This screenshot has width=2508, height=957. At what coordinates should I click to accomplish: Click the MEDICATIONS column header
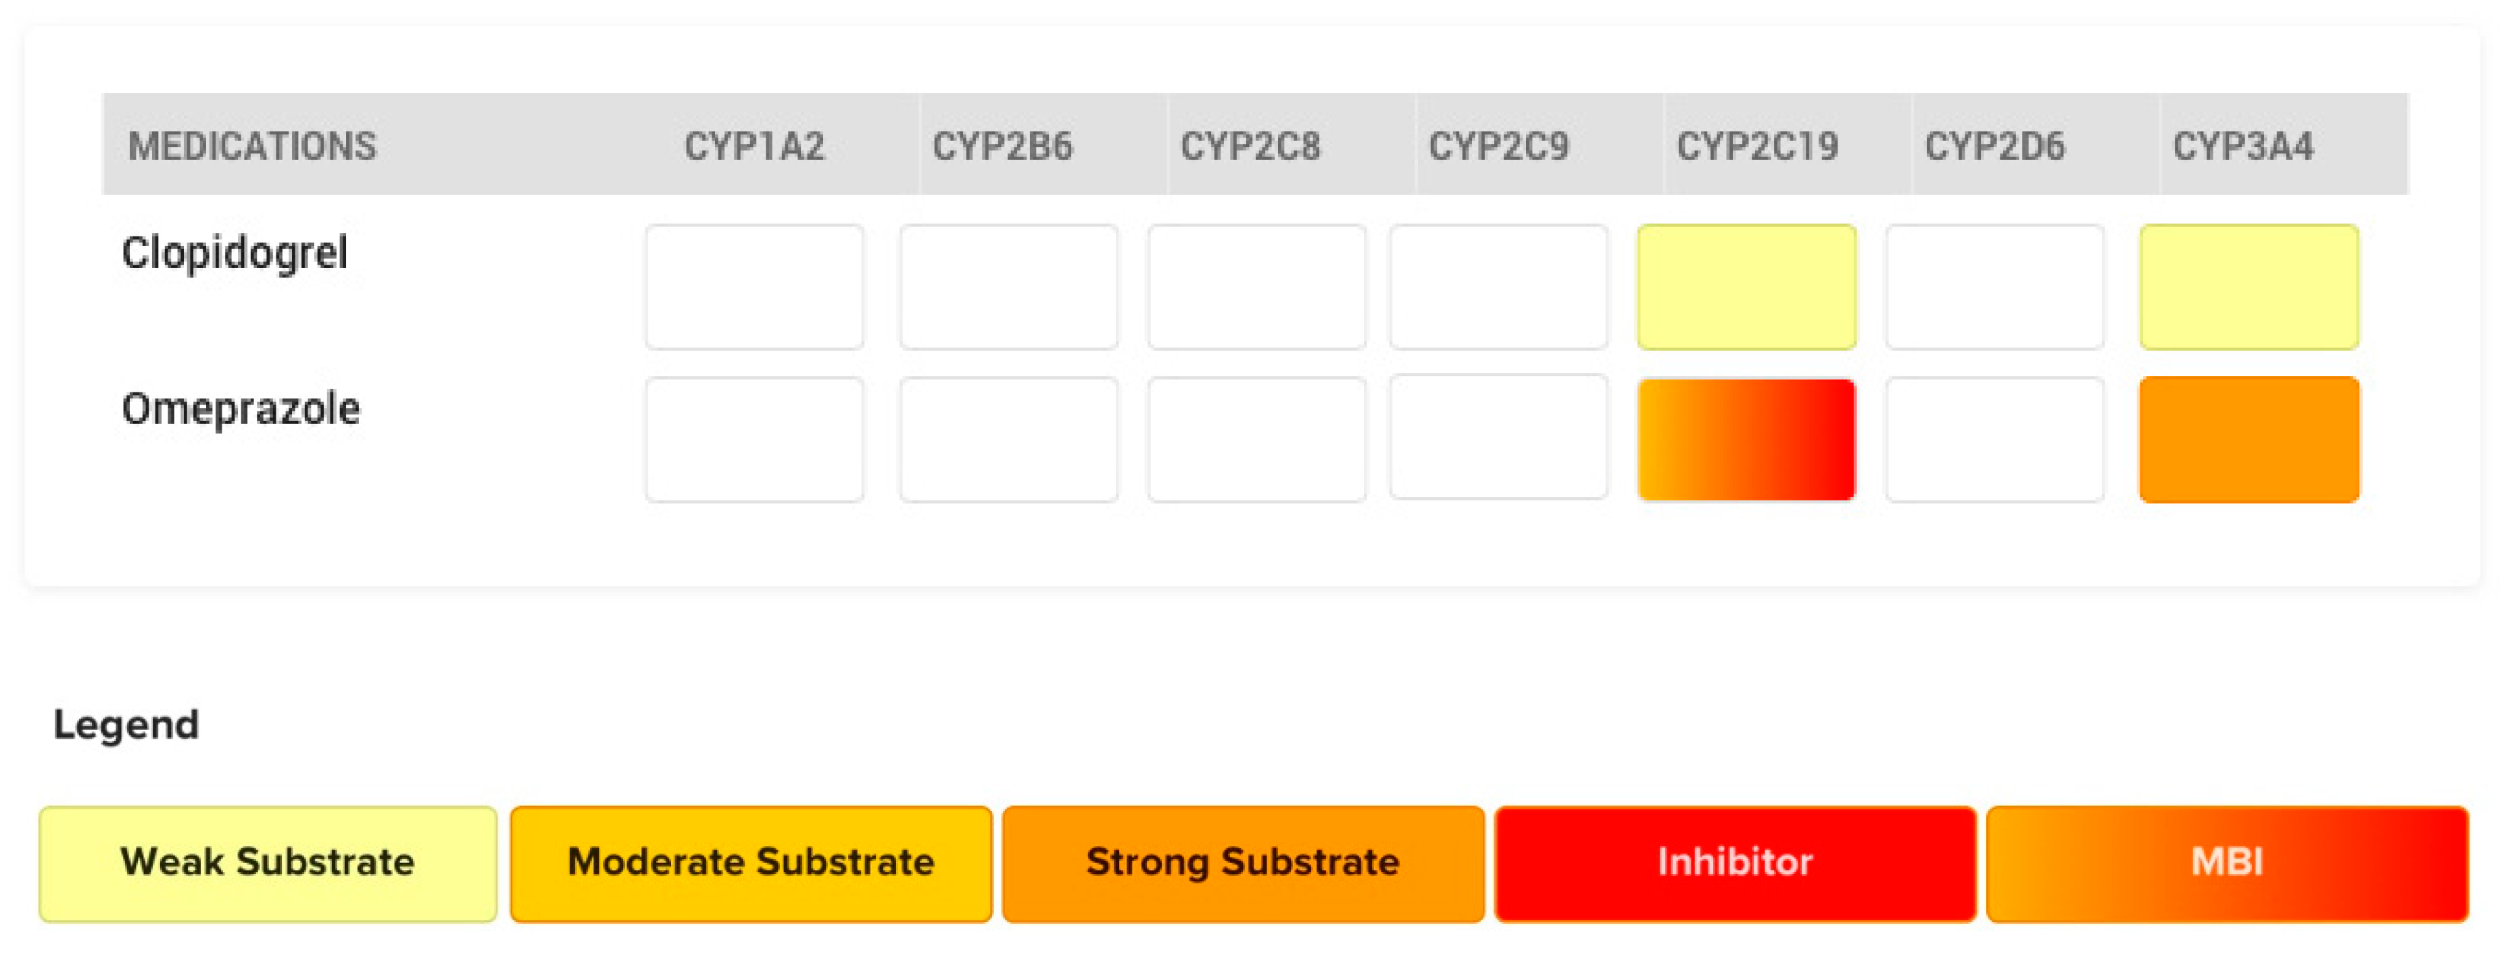click(x=252, y=147)
